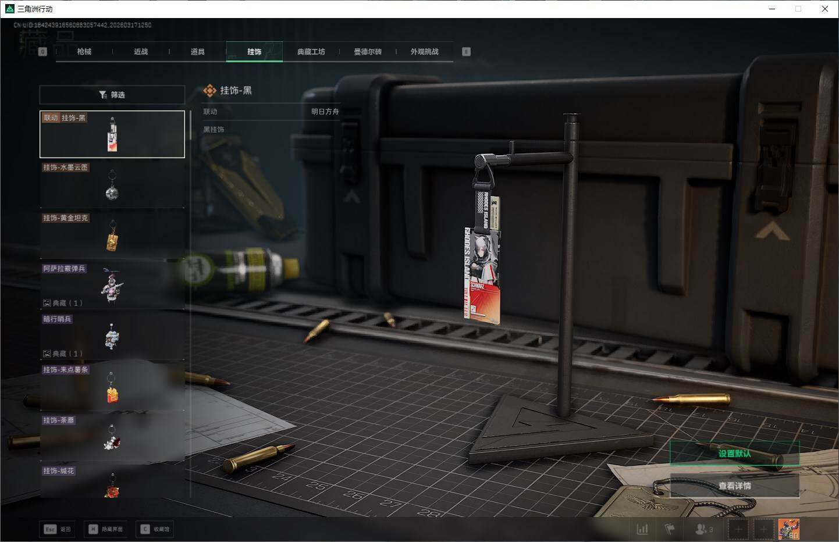Click the H 隐藏界面 hide interface button
This screenshot has height=542, width=839.
tap(106, 529)
